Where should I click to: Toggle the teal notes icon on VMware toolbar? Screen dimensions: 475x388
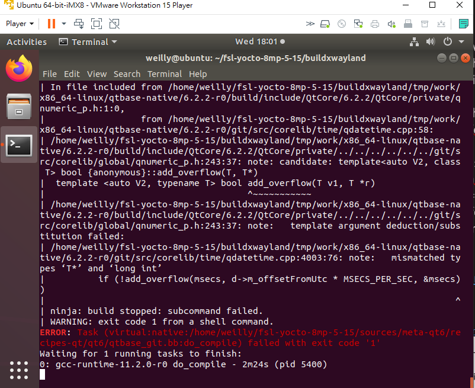(x=464, y=23)
